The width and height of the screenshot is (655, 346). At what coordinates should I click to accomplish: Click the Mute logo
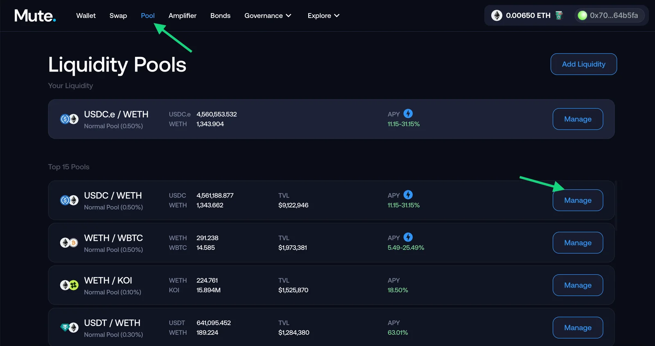pyautogui.click(x=35, y=16)
